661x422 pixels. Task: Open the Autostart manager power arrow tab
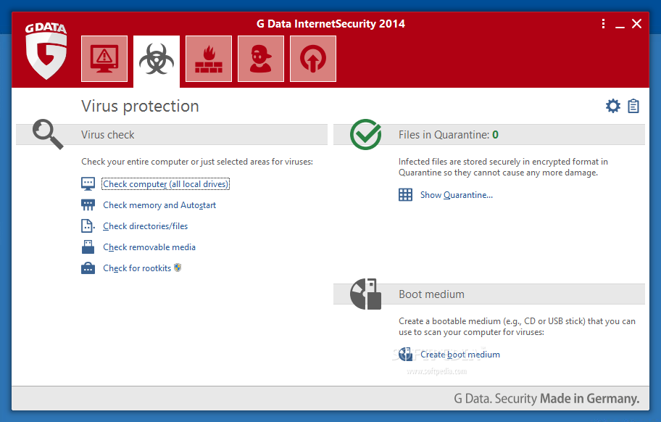point(313,59)
